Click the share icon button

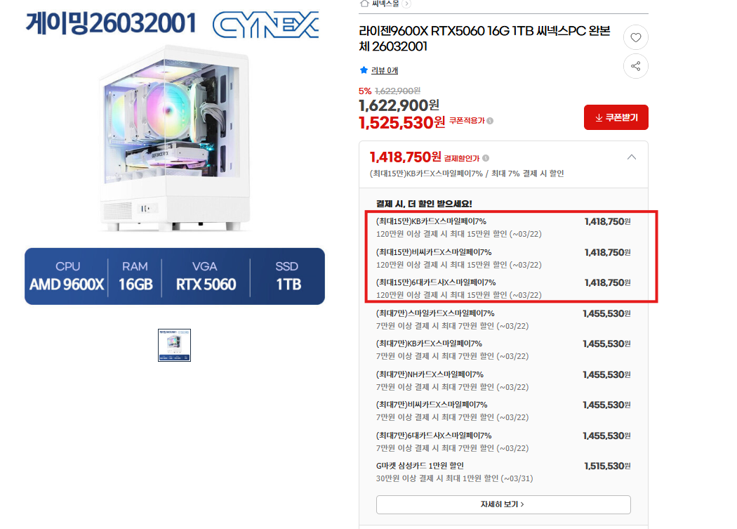pyautogui.click(x=635, y=66)
